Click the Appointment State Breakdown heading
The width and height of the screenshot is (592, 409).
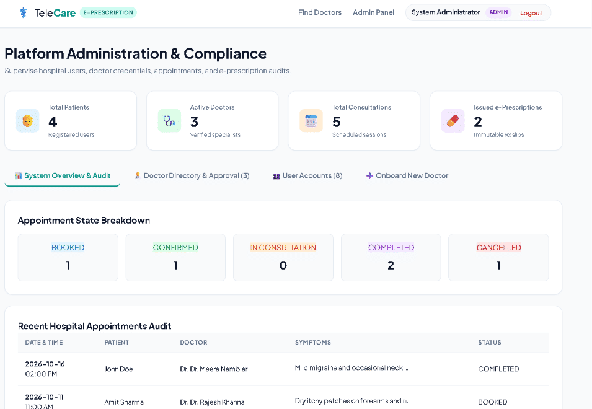pyautogui.click(x=84, y=221)
